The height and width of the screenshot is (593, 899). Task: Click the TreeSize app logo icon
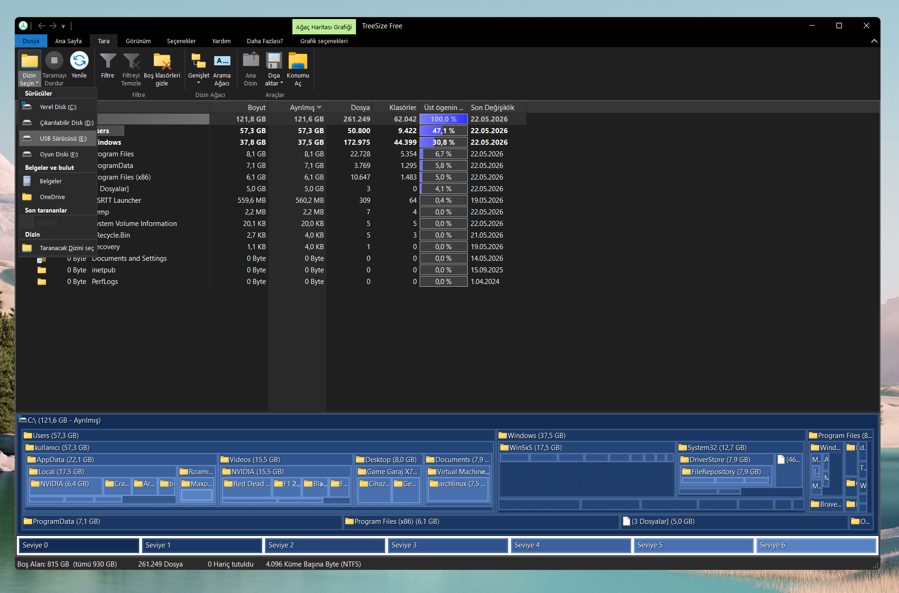(x=23, y=26)
